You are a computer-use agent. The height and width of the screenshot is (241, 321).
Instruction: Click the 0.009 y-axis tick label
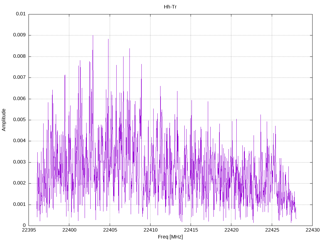[19, 35]
